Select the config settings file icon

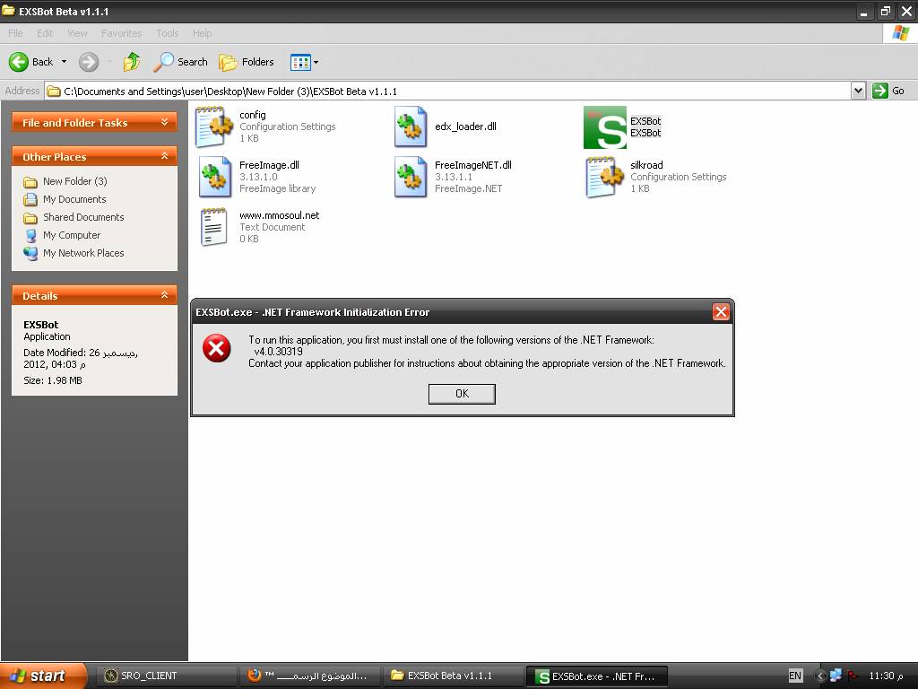pyautogui.click(x=213, y=126)
